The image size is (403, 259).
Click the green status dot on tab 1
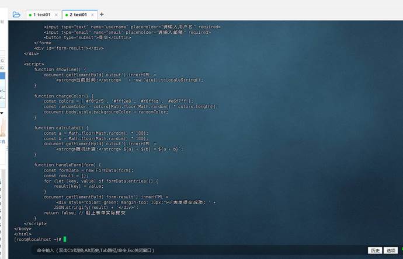coord(30,15)
